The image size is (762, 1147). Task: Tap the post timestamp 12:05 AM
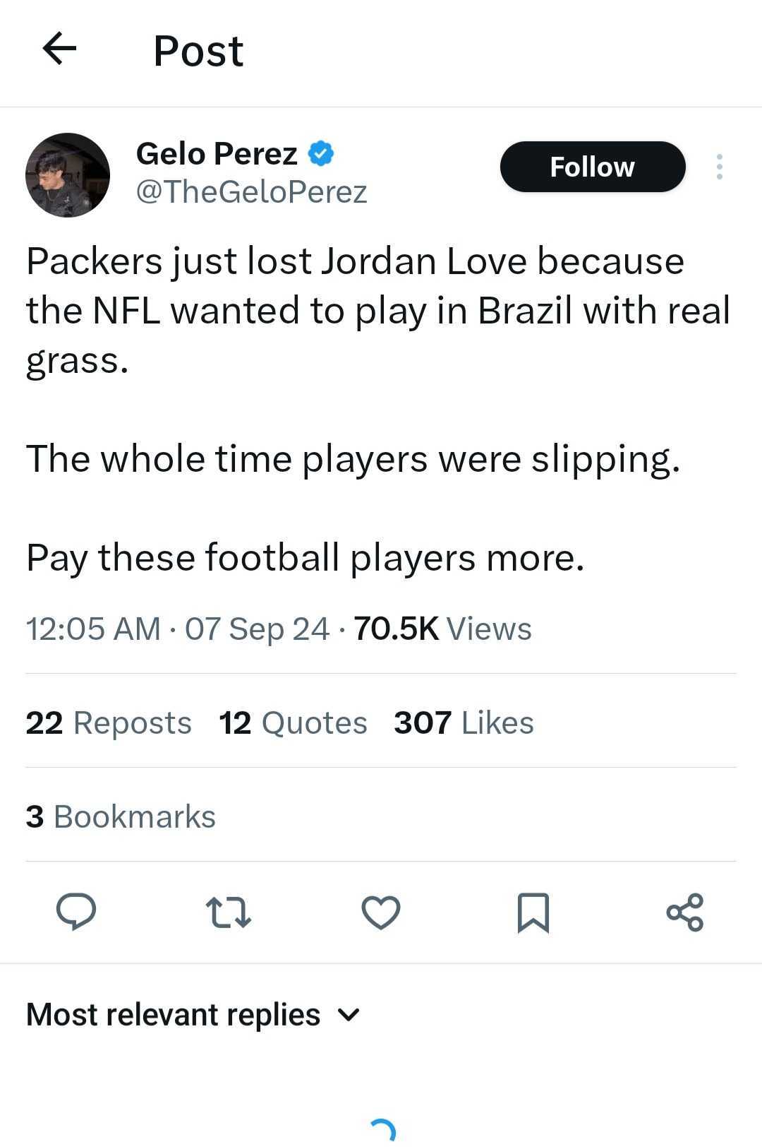click(93, 629)
